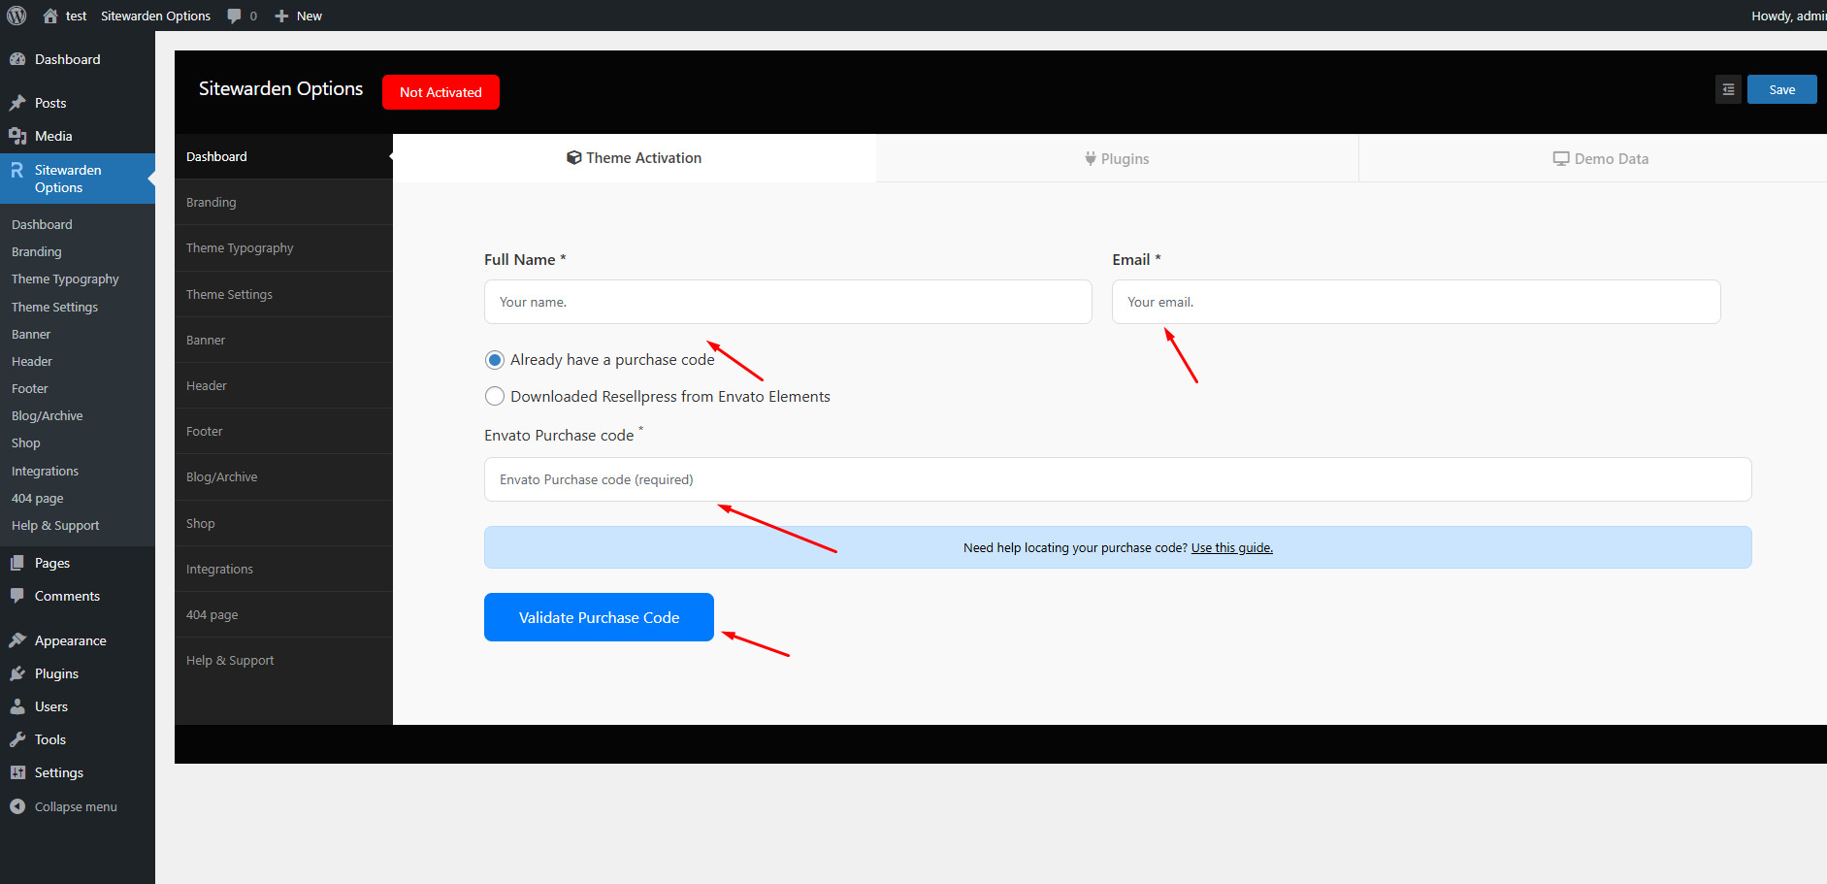Click the Media icon in sidebar

17,136
